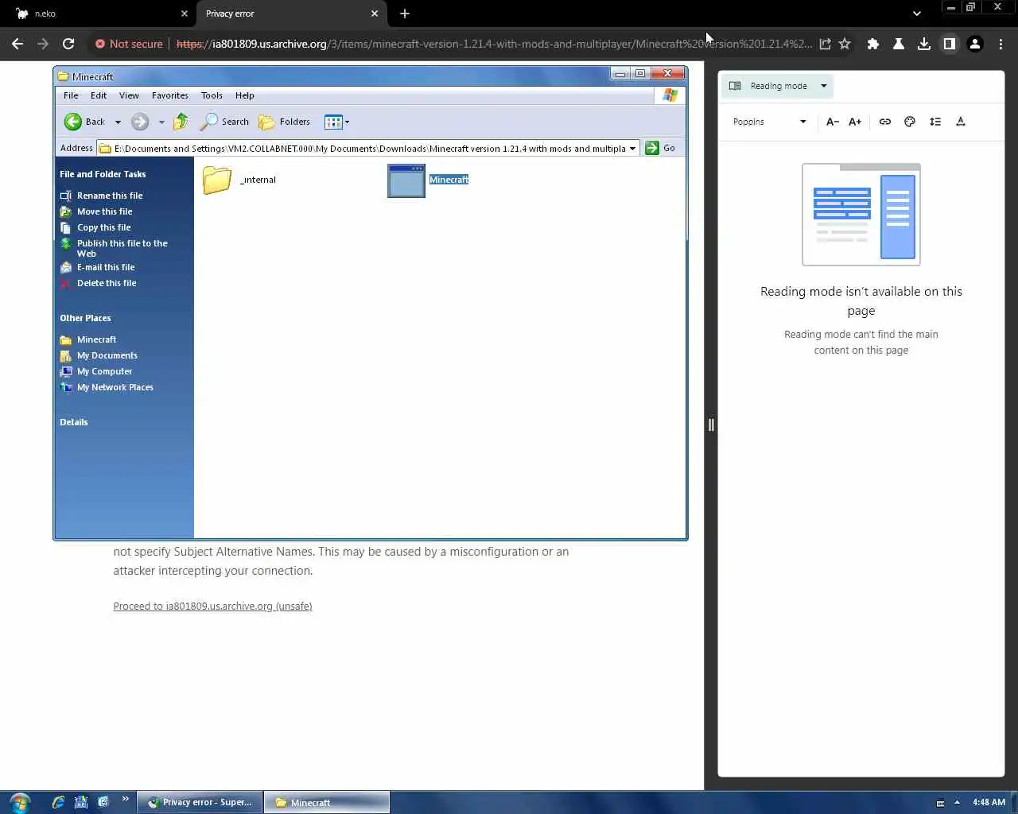Screen dimensions: 1018x814
Task: Open the Extensions puzzle icon
Action: (x=873, y=44)
